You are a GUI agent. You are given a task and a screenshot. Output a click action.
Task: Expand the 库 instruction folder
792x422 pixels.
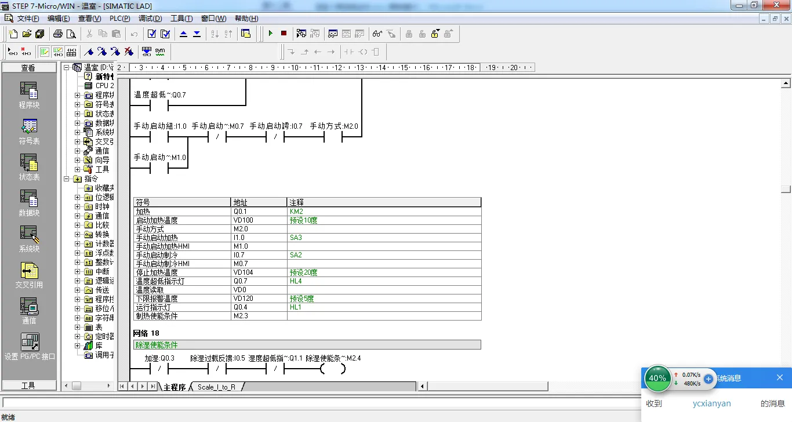pos(78,345)
